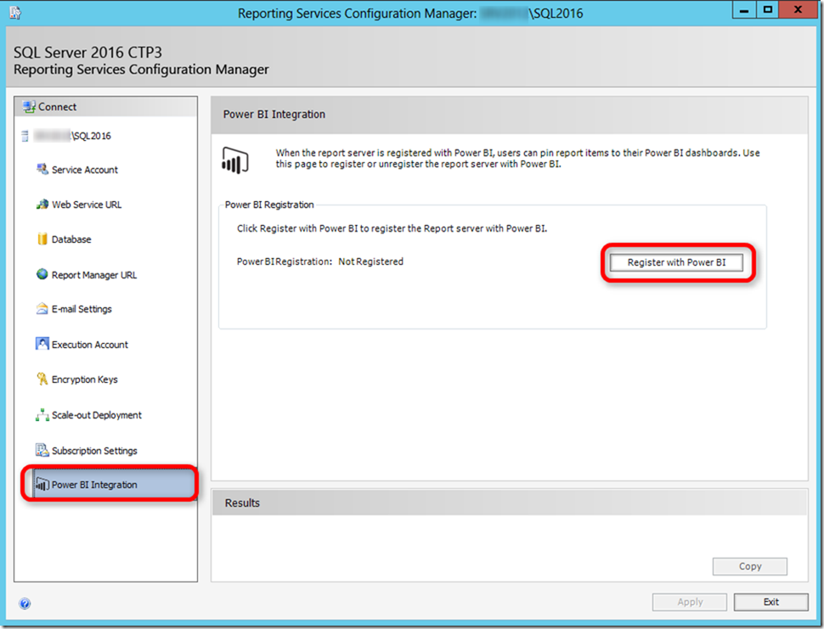The height and width of the screenshot is (629, 824).
Task: Switch to Execution Account page
Action: click(x=90, y=345)
